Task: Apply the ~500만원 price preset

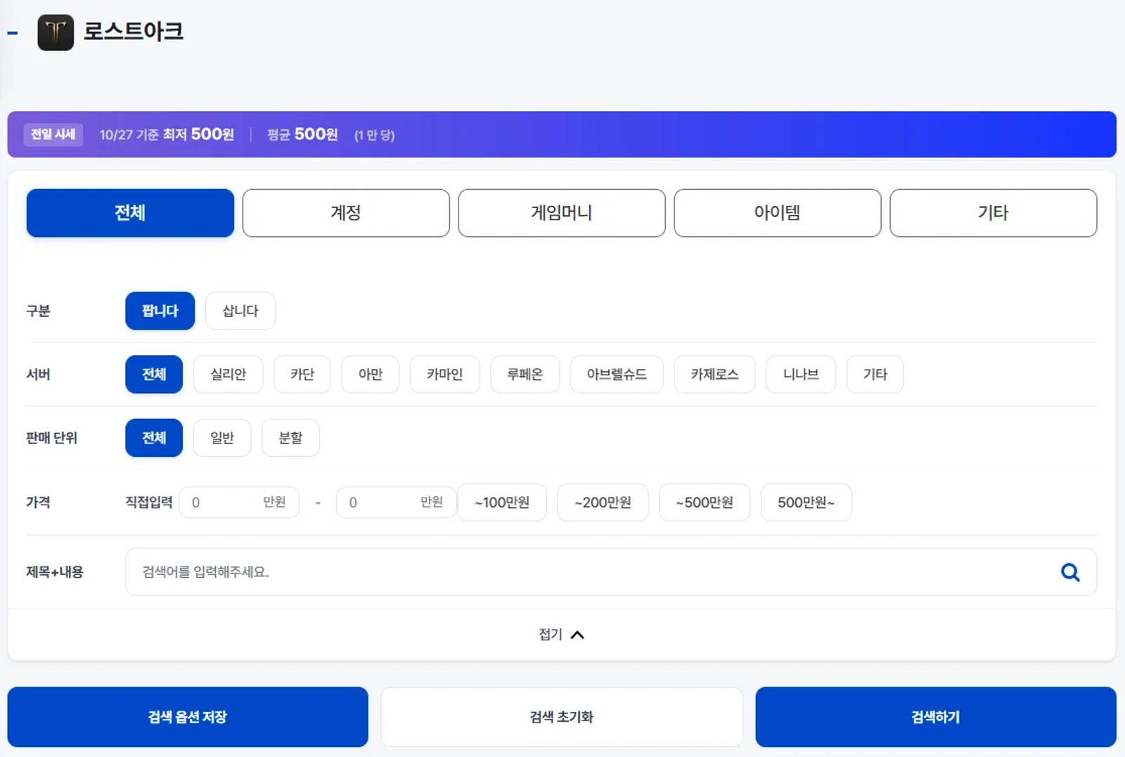Action: tap(705, 503)
